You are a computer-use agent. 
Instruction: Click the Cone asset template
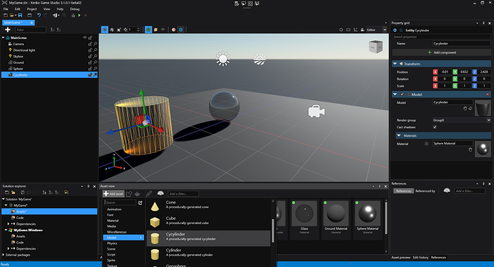click(x=208, y=206)
